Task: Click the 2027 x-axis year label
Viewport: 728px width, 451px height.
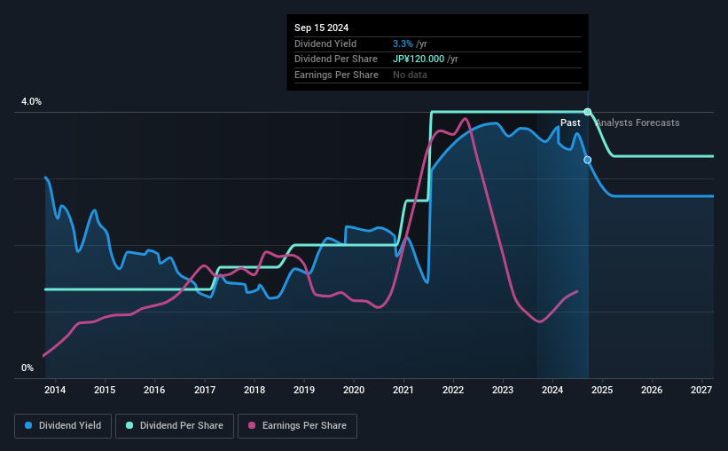Action: tap(701, 390)
